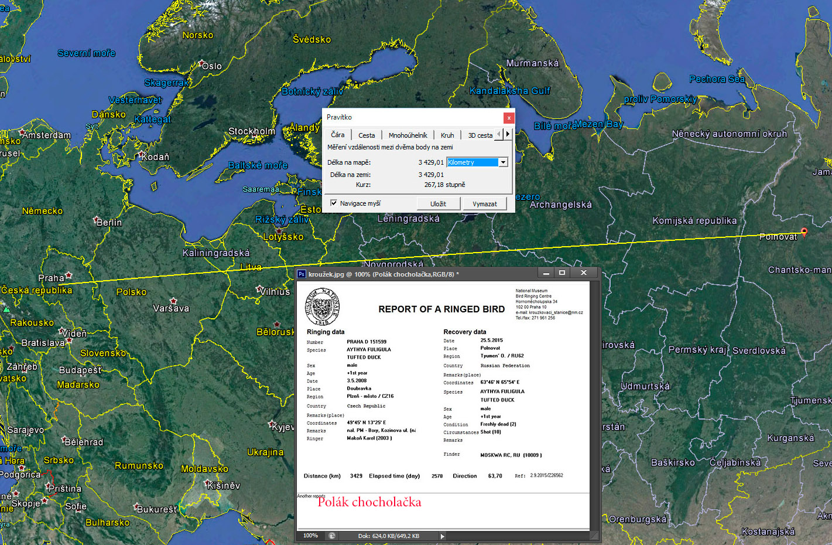Click the red Polnovat placemark pin

(x=804, y=232)
